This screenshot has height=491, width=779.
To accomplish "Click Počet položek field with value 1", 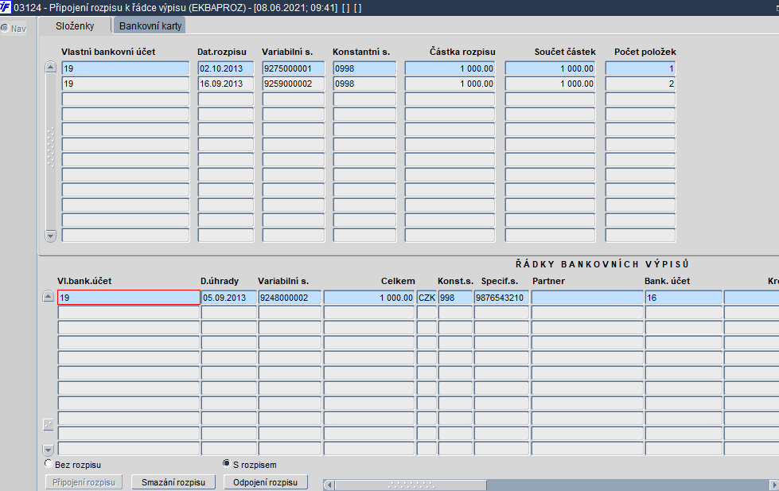I will point(641,68).
